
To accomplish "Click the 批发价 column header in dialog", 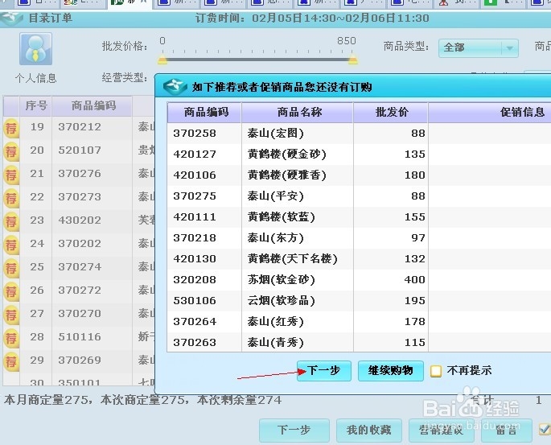I will 391,113.
